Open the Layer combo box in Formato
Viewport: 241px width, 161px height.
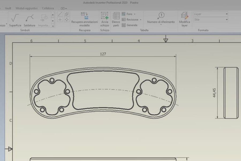[227, 14]
